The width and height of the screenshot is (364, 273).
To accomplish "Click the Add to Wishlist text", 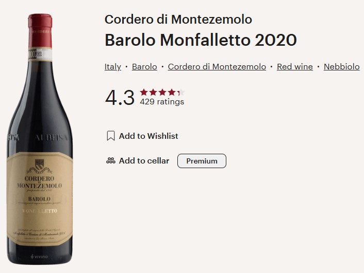I will coord(148,136).
